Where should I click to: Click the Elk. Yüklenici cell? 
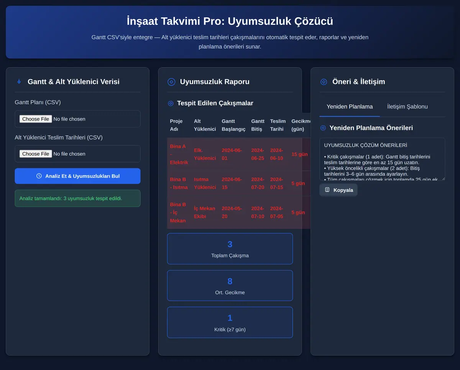205,154
